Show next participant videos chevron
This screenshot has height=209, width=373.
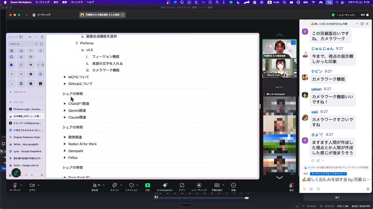coord(279,178)
